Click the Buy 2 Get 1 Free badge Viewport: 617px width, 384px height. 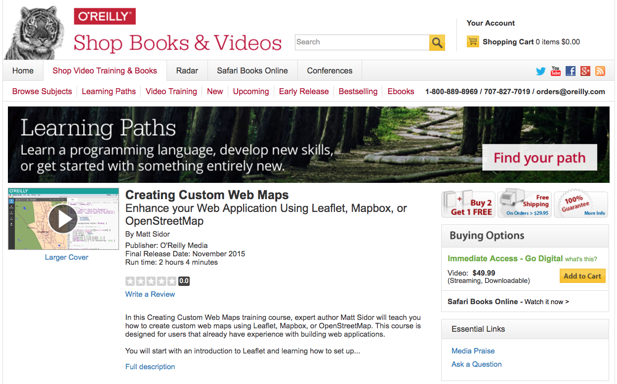pyautogui.click(x=468, y=205)
